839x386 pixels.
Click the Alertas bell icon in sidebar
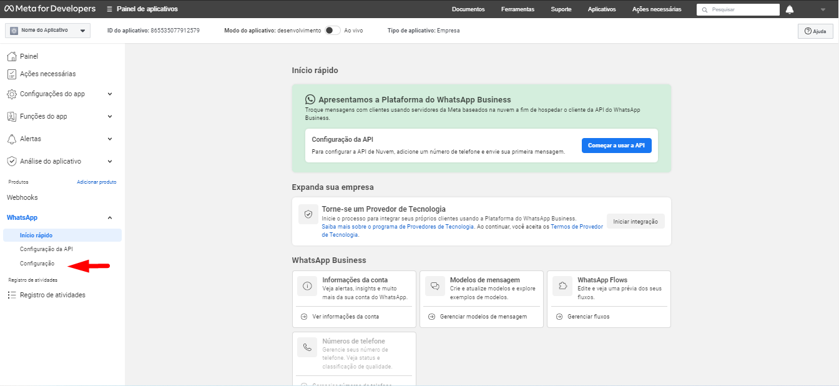click(x=12, y=139)
